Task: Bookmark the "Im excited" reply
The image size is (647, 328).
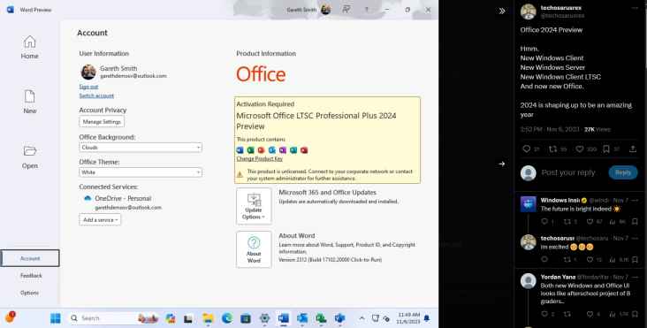Action: point(635,260)
